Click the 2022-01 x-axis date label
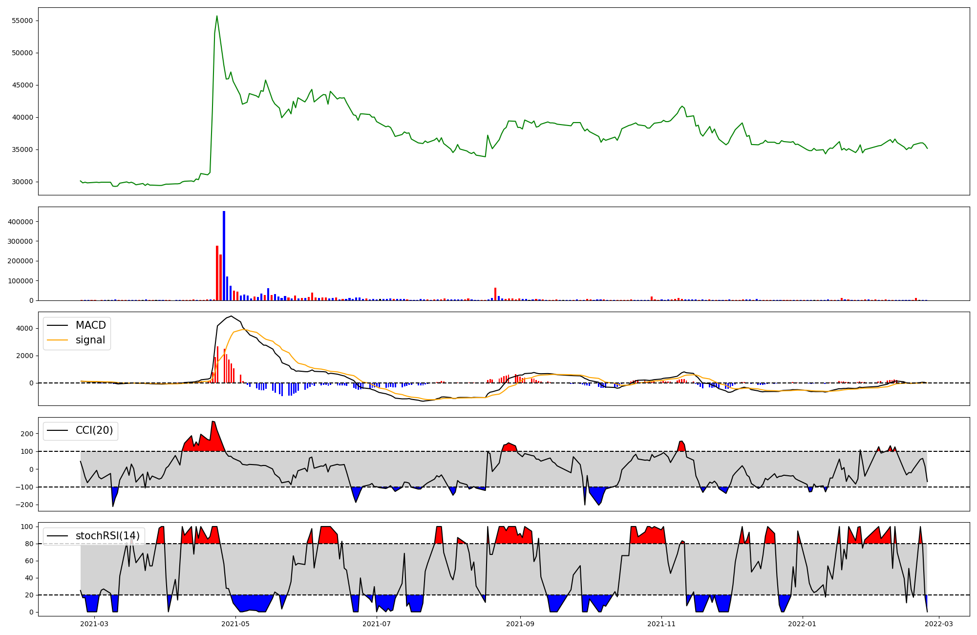Screen dimensions: 977x635 click(x=803, y=624)
